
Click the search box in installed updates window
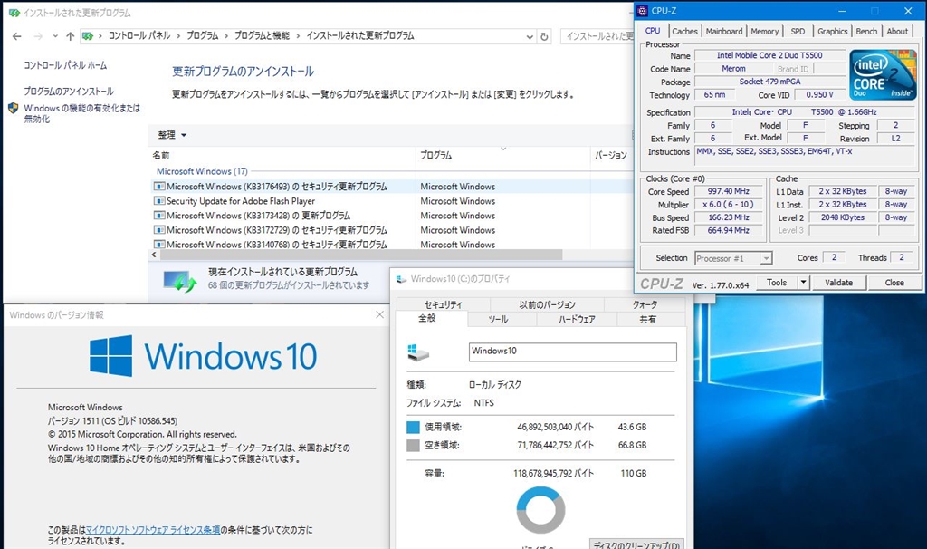(x=597, y=36)
